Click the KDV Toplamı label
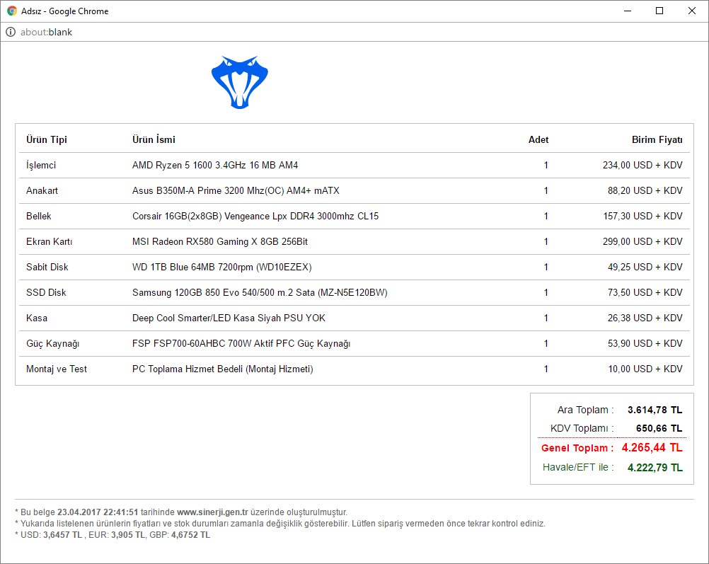This screenshot has width=709, height=564. tap(582, 428)
